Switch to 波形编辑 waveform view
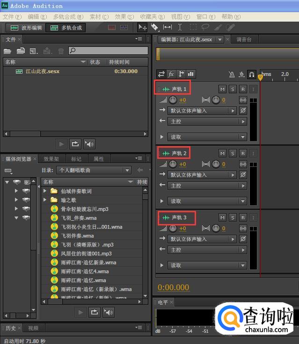 click(x=26, y=28)
